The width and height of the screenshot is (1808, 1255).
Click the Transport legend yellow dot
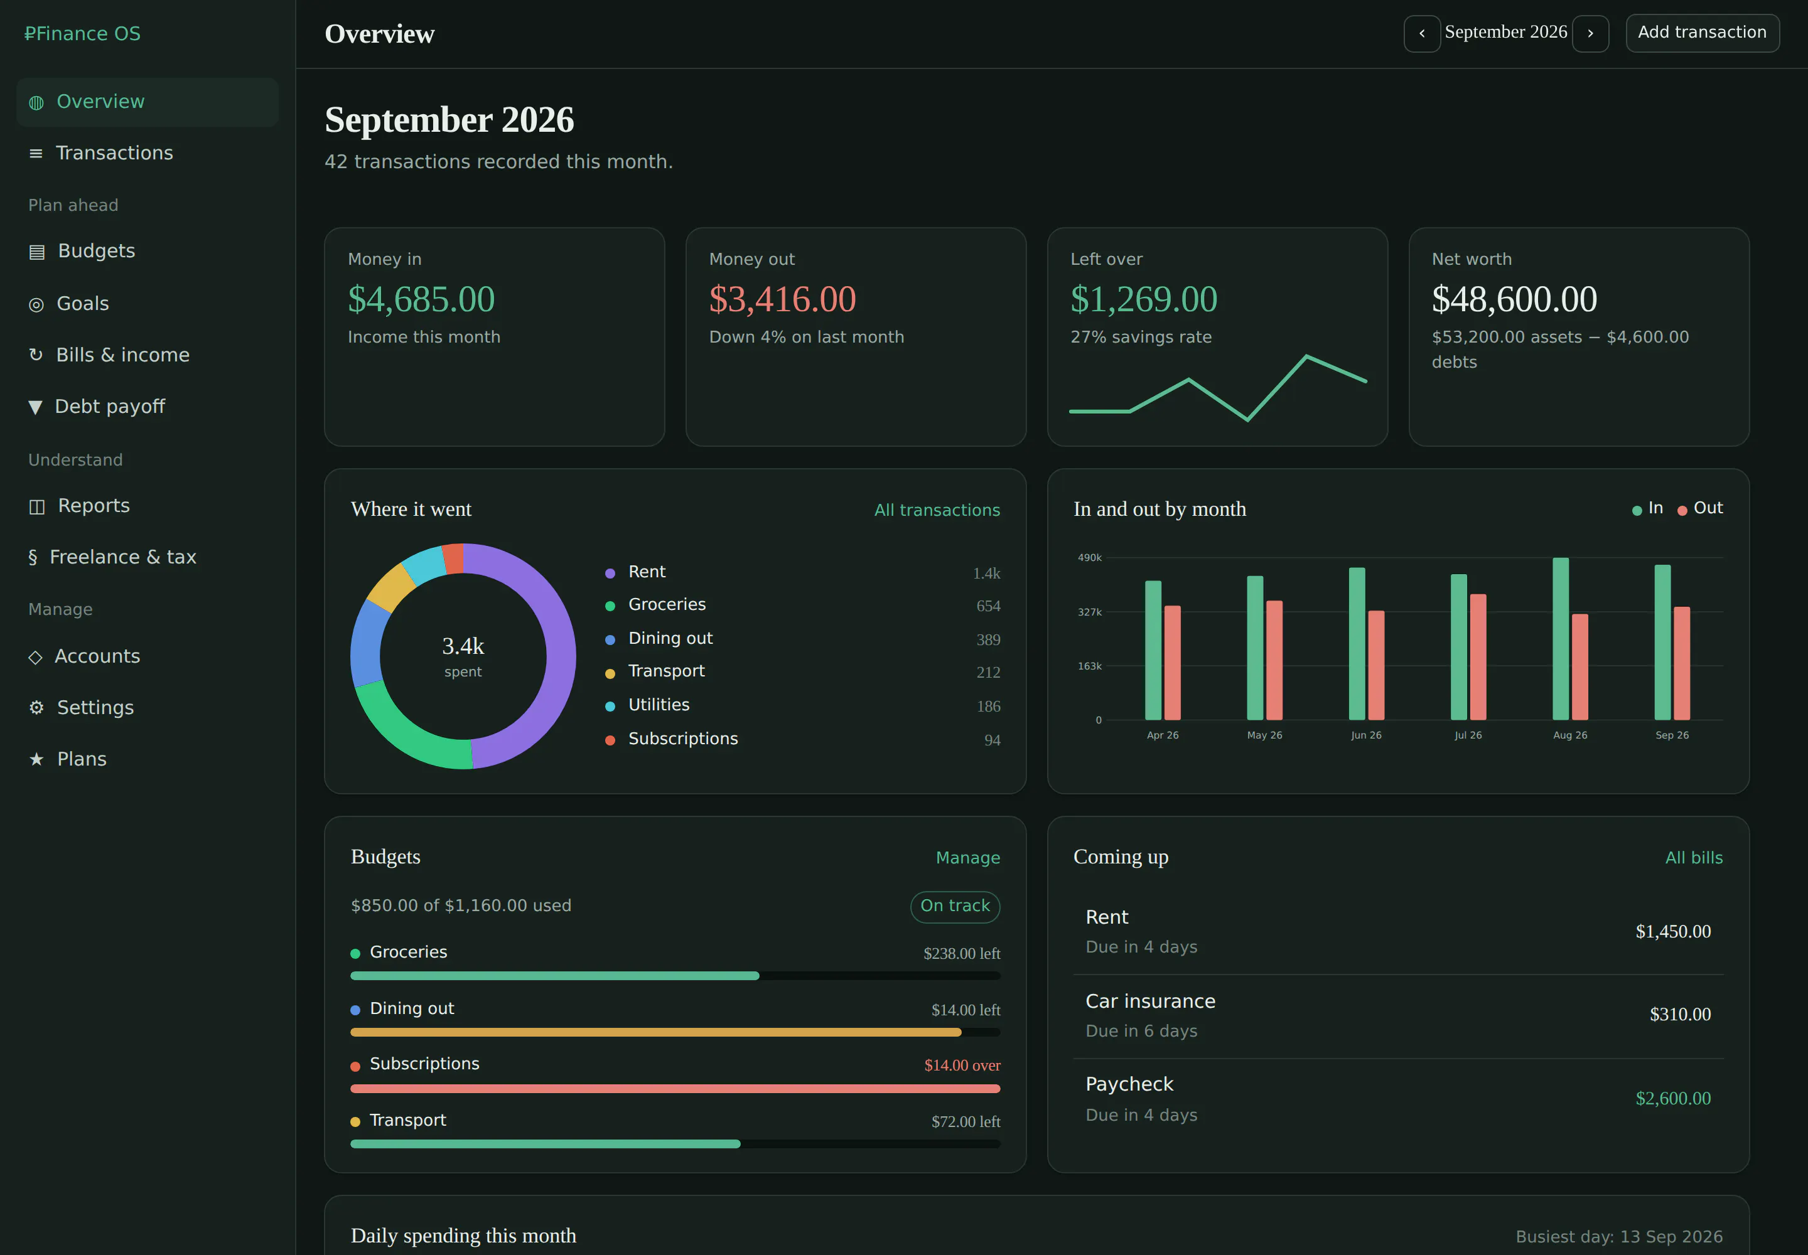(610, 673)
